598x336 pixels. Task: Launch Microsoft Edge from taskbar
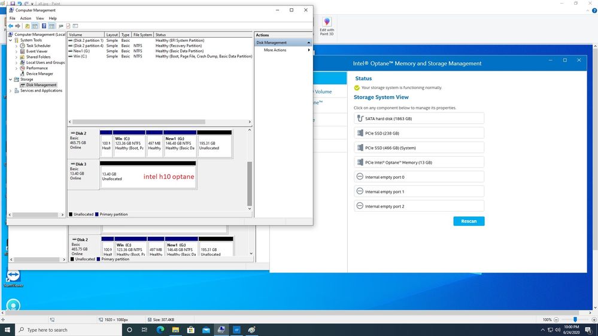click(x=160, y=330)
